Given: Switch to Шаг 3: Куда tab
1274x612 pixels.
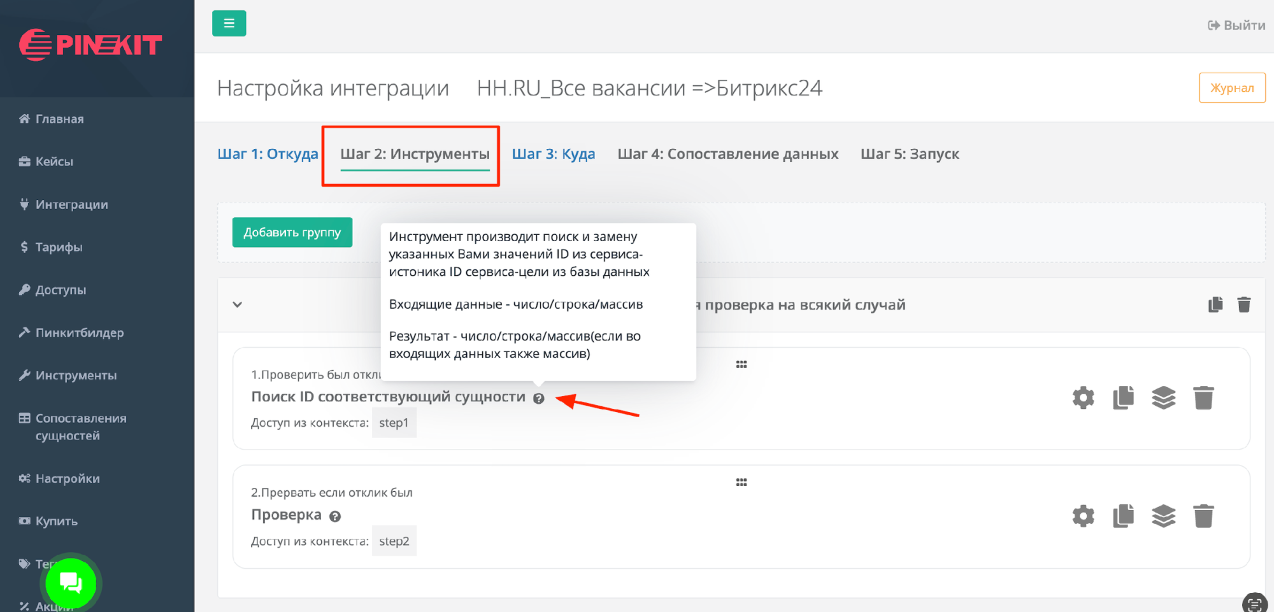Looking at the screenshot, I should click(553, 154).
